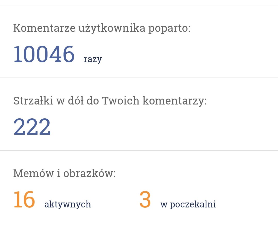This screenshot has height=229, width=278.
Task: Click the word 'Komentarze' in first heading
Action: pos(44,28)
